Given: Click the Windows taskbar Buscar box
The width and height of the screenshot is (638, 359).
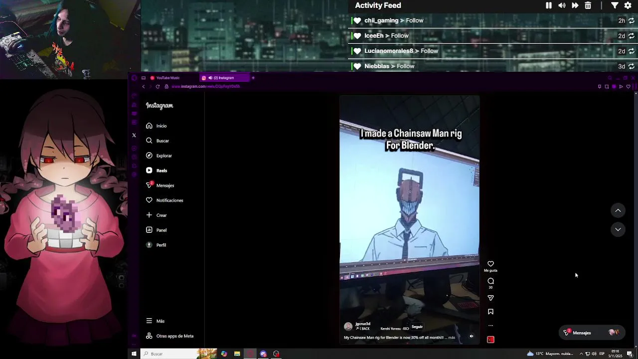Looking at the screenshot, I should click(178, 354).
